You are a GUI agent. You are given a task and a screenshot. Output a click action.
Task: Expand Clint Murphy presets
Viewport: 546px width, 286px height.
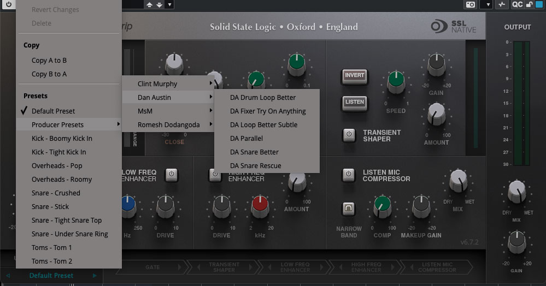168,84
